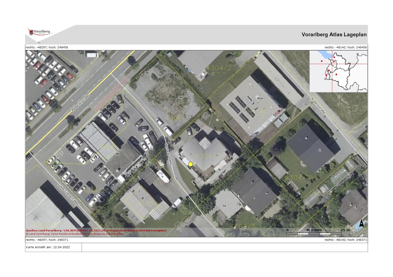Select parcel number 4304/10
393x277 pixels.
(x=299, y=177)
